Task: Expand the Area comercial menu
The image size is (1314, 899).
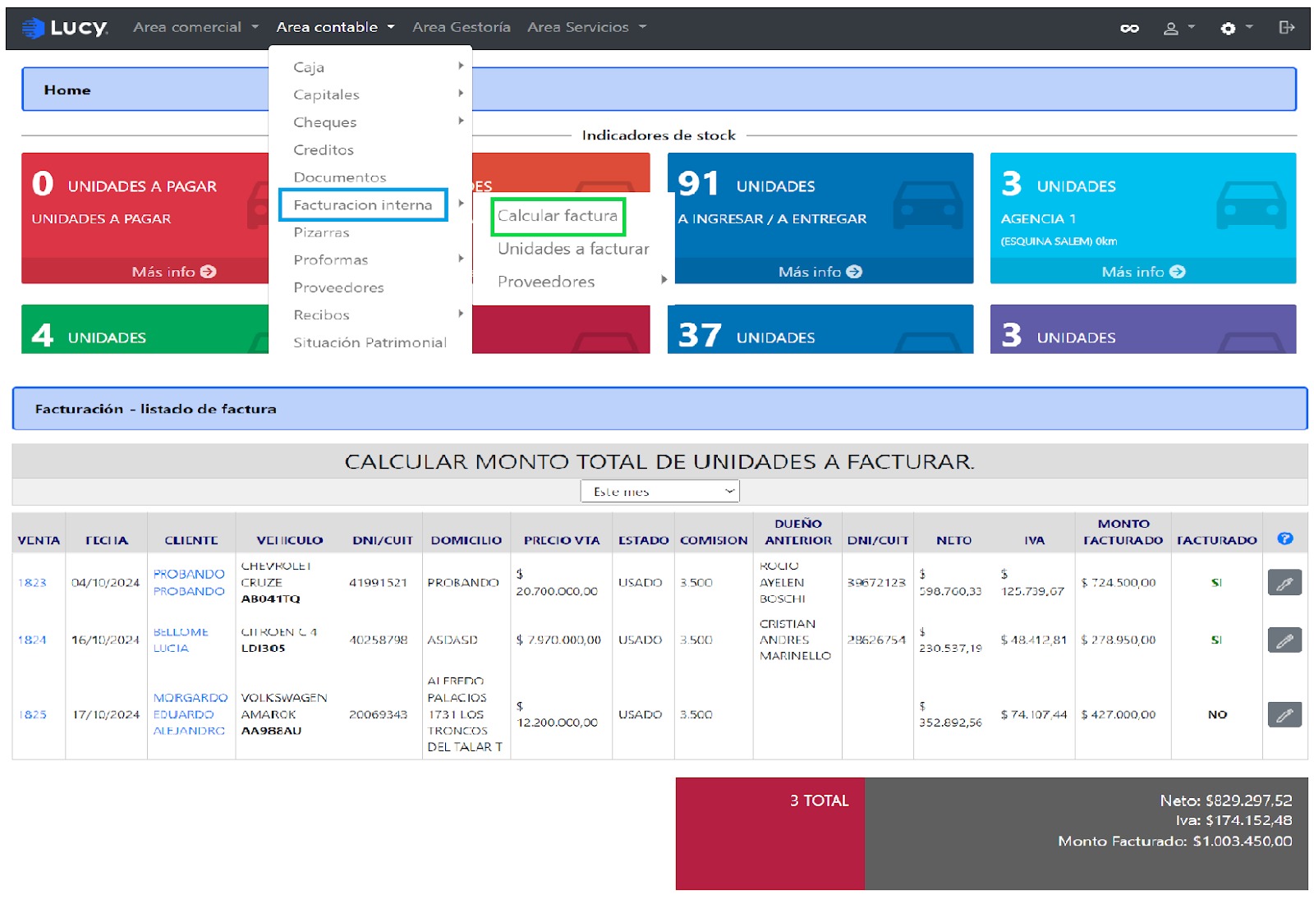Action: tap(195, 27)
